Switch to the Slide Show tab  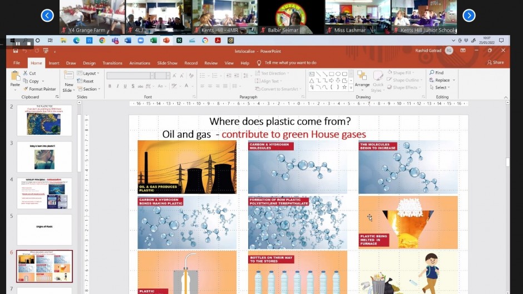click(x=167, y=63)
